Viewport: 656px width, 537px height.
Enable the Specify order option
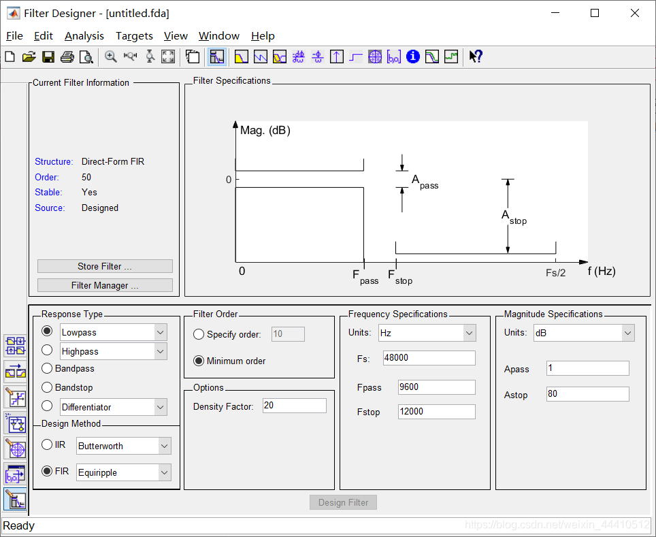point(199,333)
